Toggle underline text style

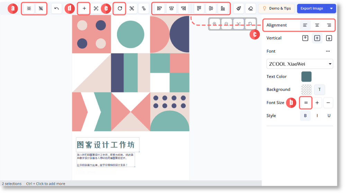[x=329, y=116]
